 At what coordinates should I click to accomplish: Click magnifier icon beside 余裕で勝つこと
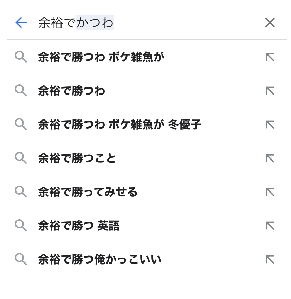click(x=21, y=158)
